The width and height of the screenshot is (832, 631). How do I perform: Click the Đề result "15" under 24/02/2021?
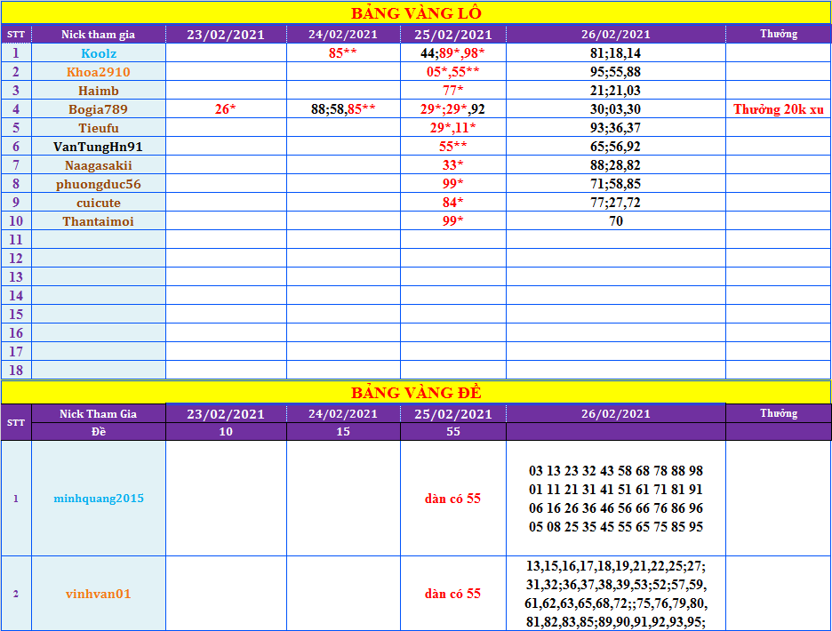point(343,432)
